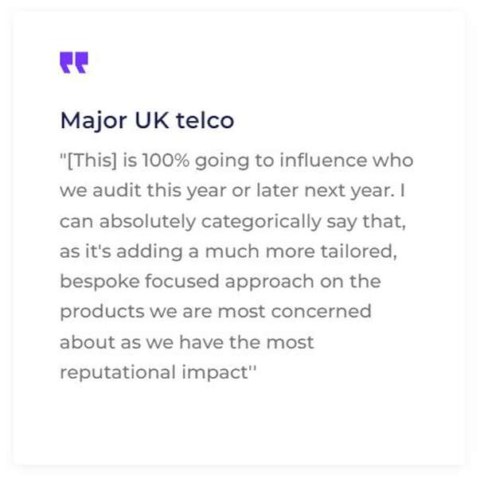This screenshot has width=480, height=483.
Task: Click the purple quotation mark icon
Action: pyautogui.click(x=73, y=63)
